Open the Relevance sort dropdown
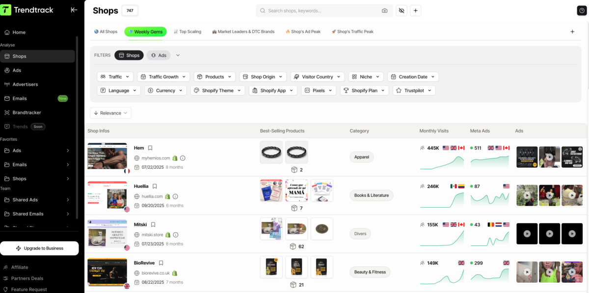The height and width of the screenshot is (293, 589). coord(110,113)
